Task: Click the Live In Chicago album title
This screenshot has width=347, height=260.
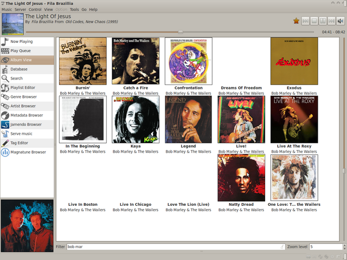Action: pyautogui.click(x=136, y=205)
